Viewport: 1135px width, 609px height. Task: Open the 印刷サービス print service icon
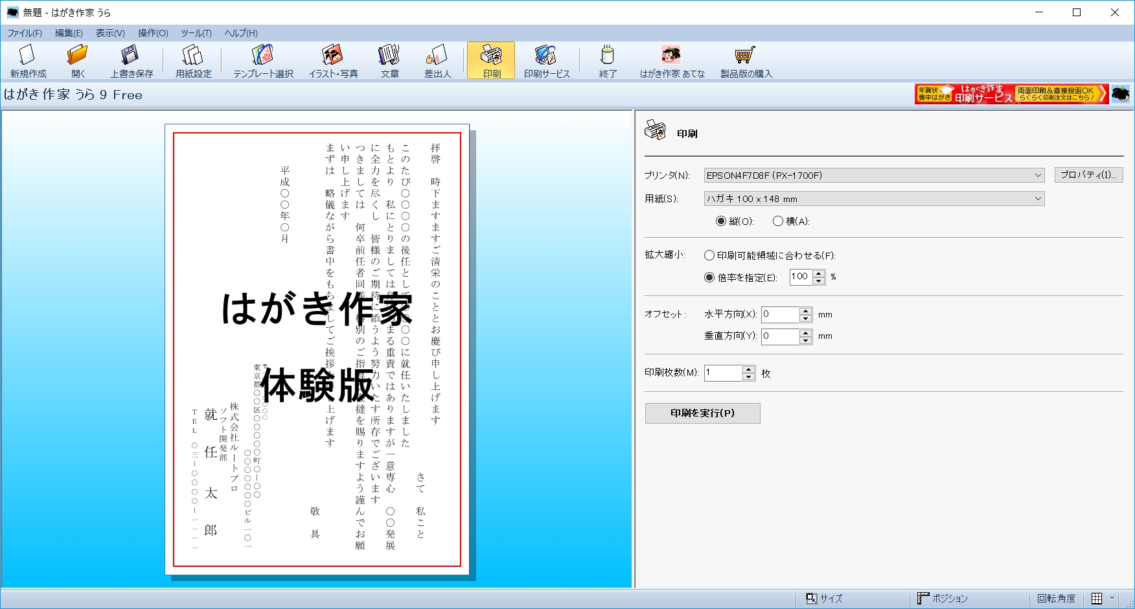click(546, 55)
